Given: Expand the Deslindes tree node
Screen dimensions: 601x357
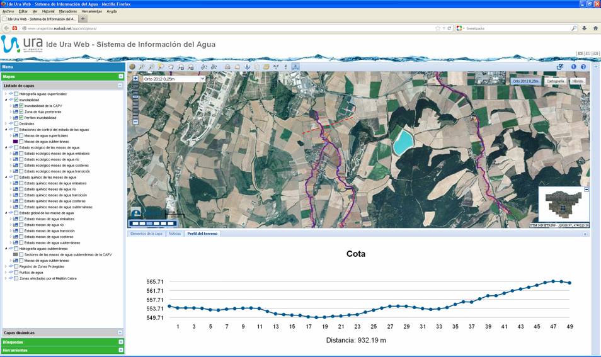Looking at the screenshot, I should tap(6, 124).
